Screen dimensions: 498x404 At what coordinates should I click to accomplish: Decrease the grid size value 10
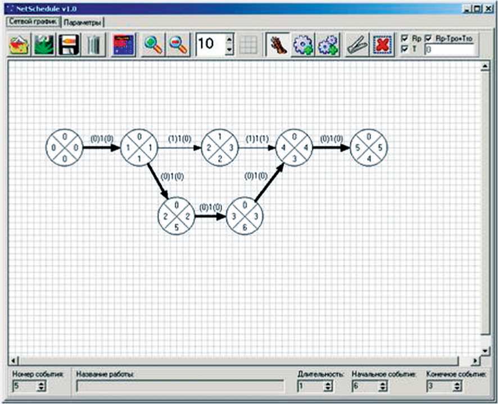[x=229, y=50]
